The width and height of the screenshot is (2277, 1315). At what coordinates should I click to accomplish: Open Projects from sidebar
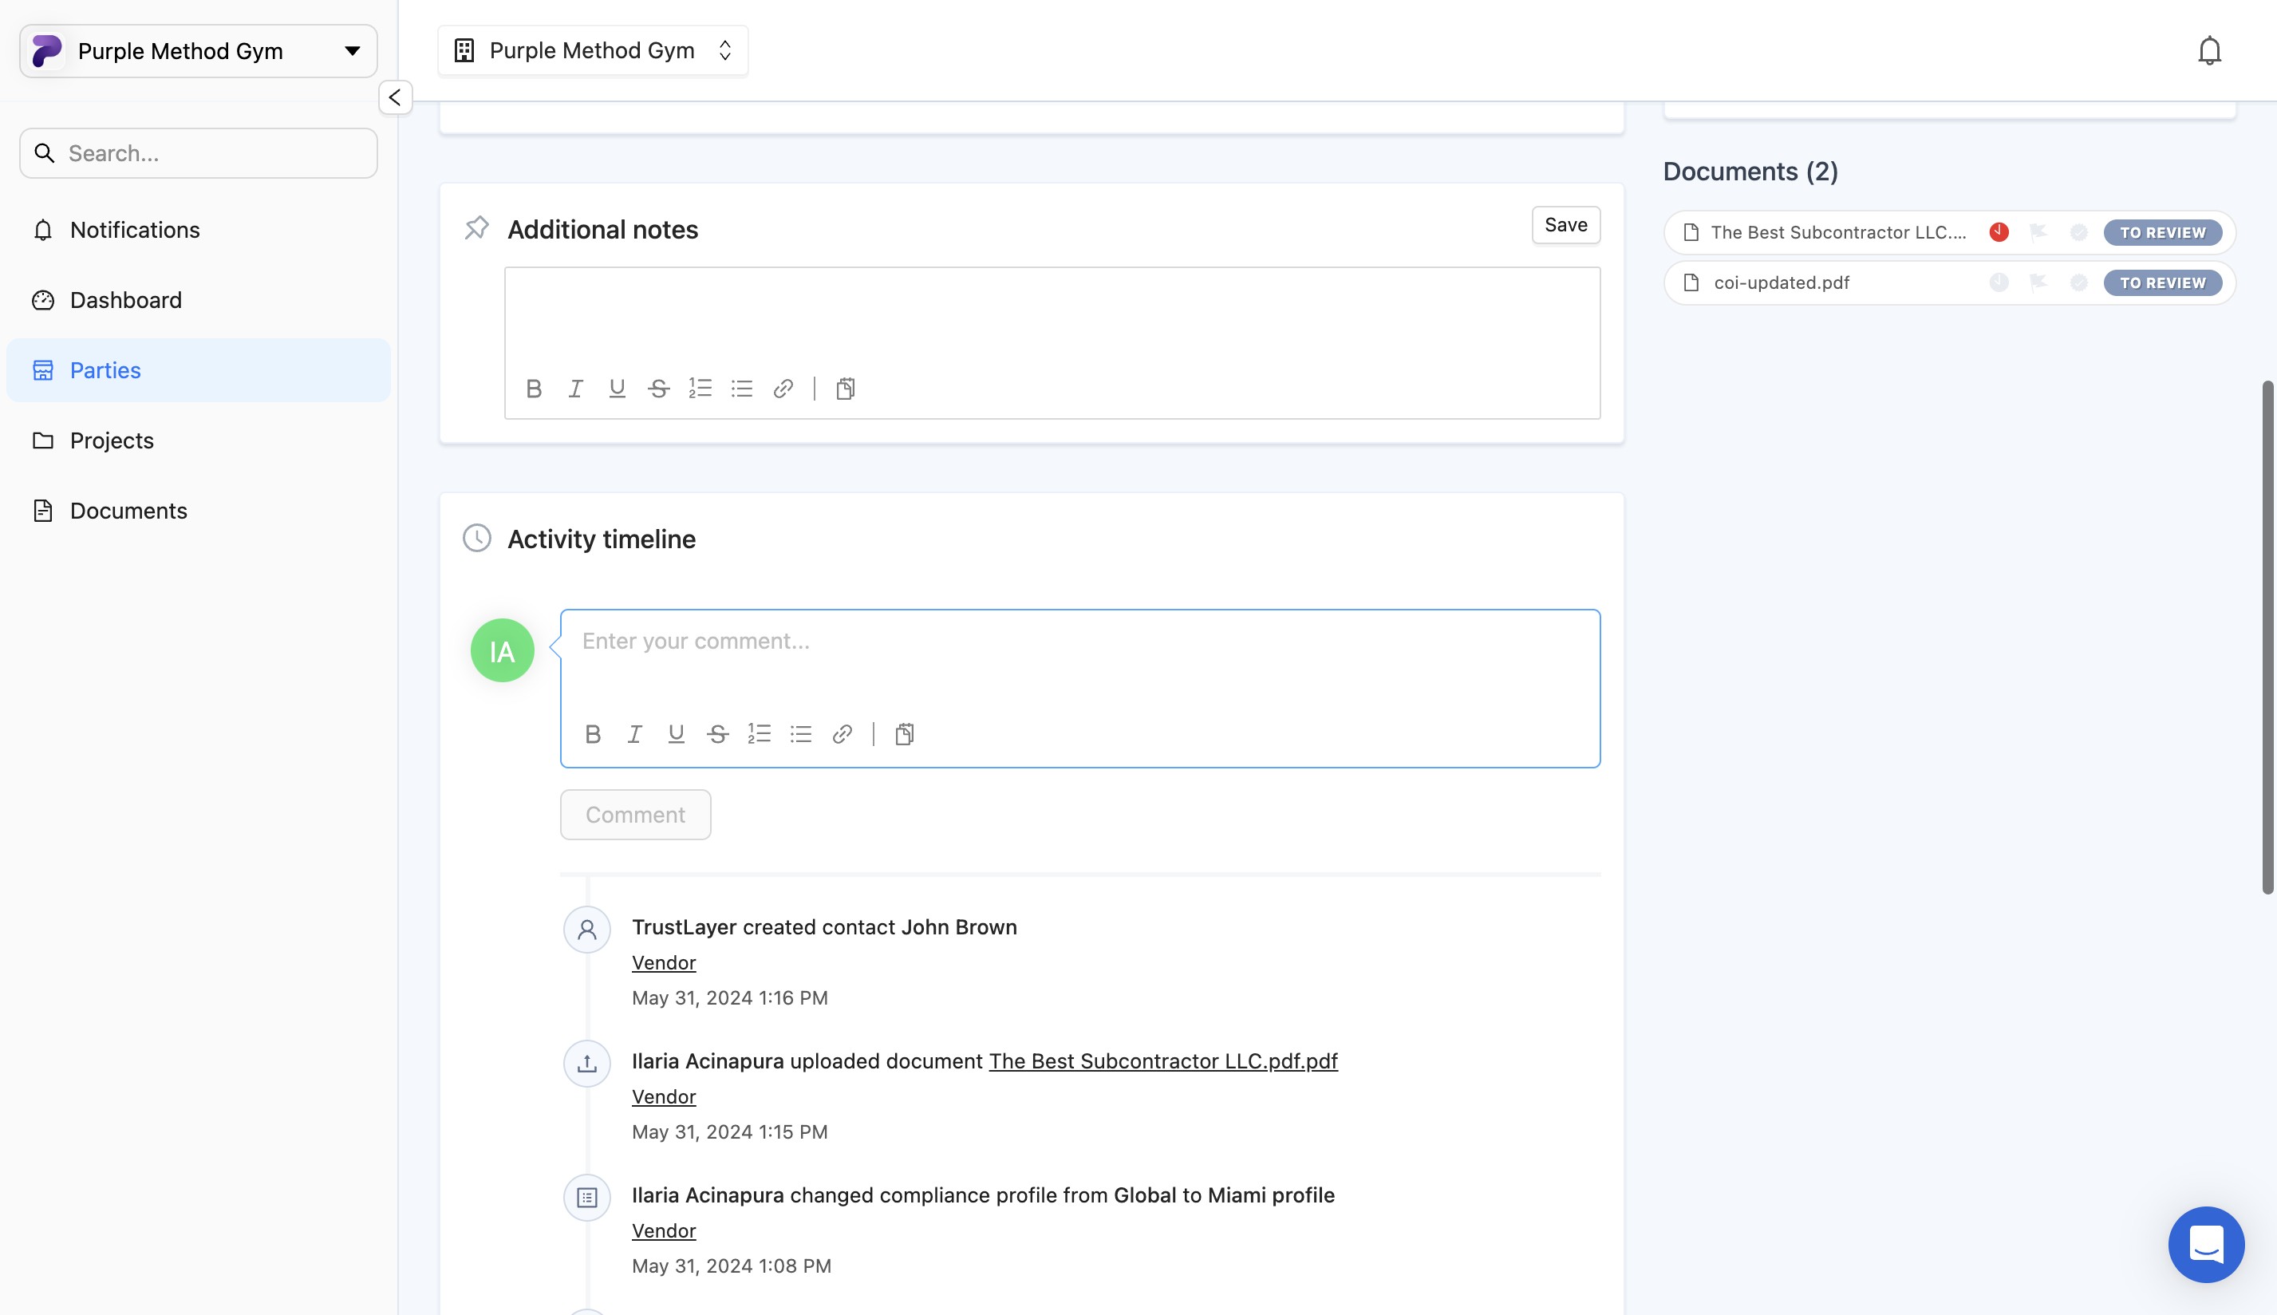point(112,440)
